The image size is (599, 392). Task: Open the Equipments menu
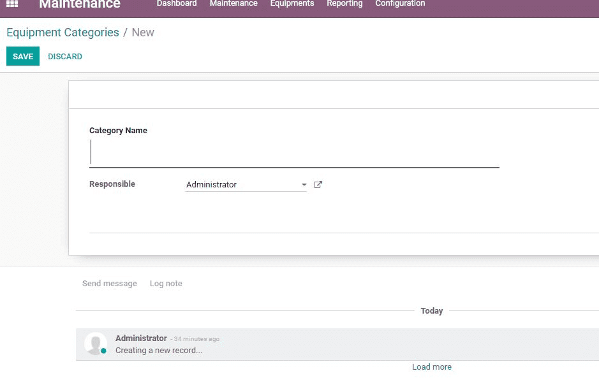click(292, 4)
